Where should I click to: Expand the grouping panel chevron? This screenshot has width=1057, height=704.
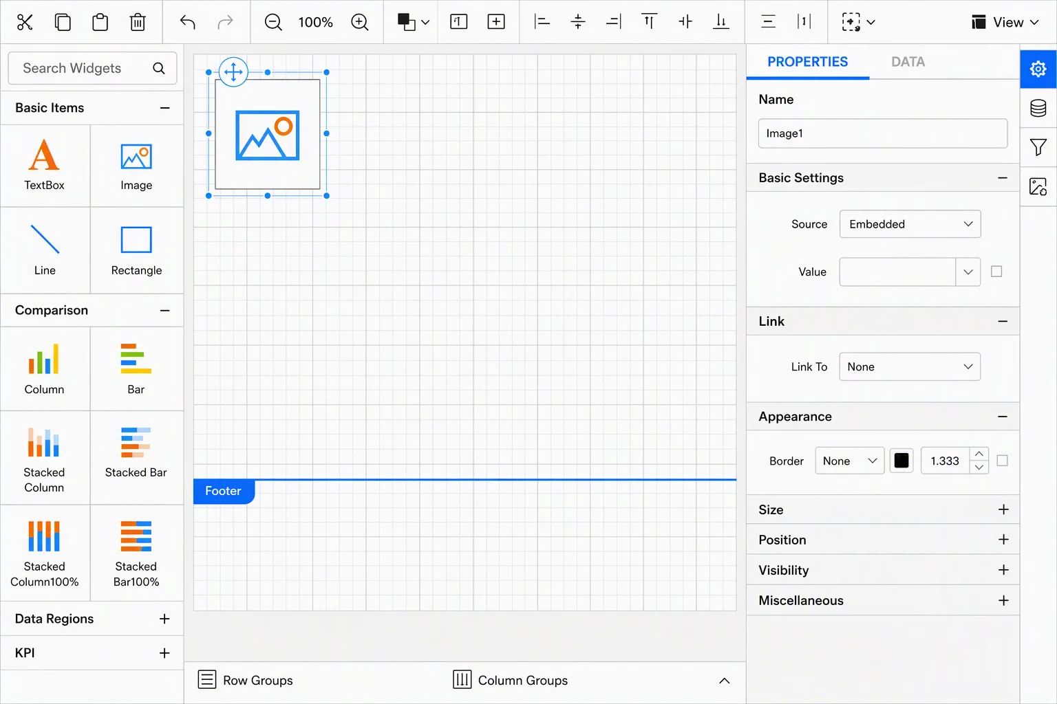pos(724,680)
